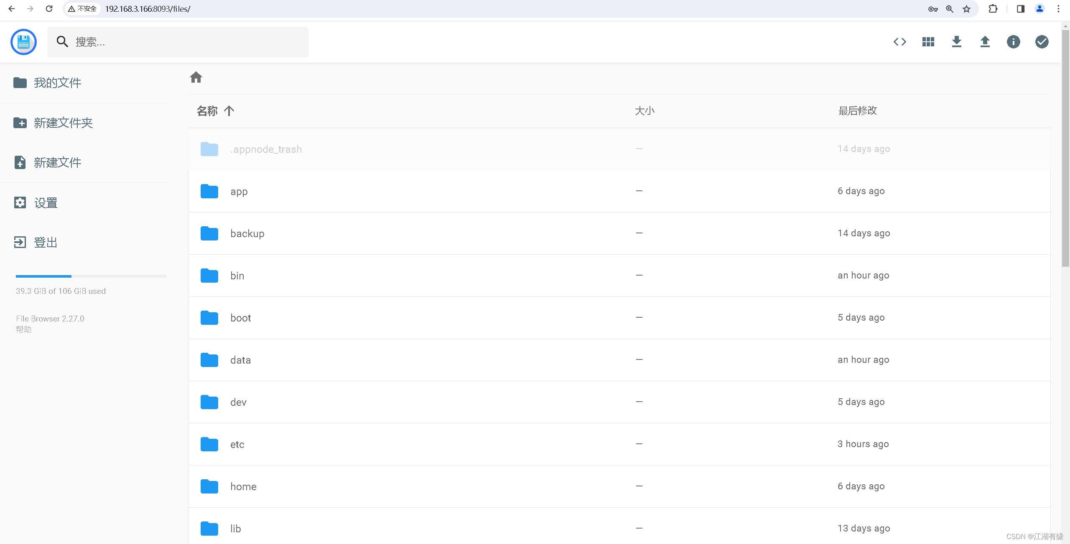Go back in browser history
This screenshot has width=1070, height=544.
[x=12, y=9]
